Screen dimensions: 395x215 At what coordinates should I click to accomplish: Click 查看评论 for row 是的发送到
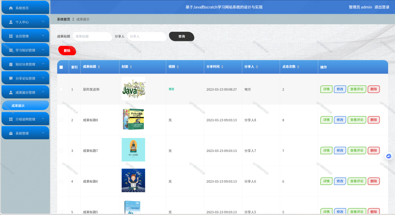click(x=357, y=89)
